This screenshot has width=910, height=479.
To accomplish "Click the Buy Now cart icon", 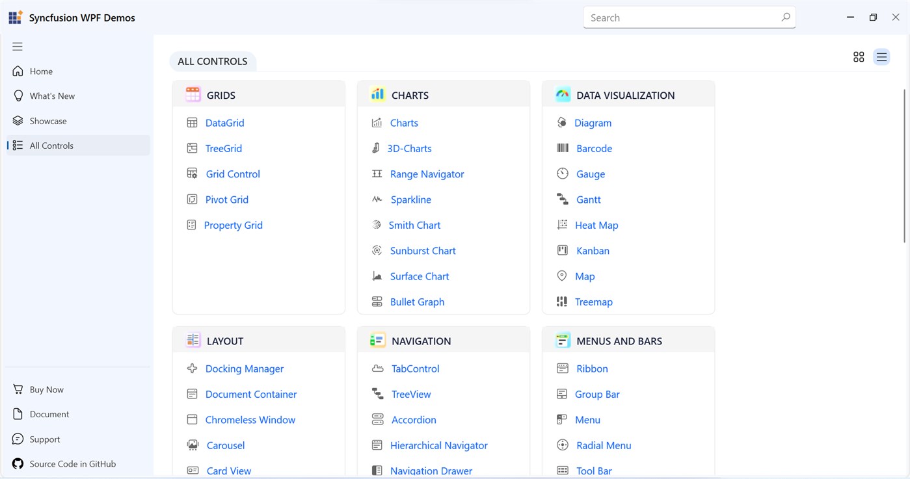I will pos(18,389).
